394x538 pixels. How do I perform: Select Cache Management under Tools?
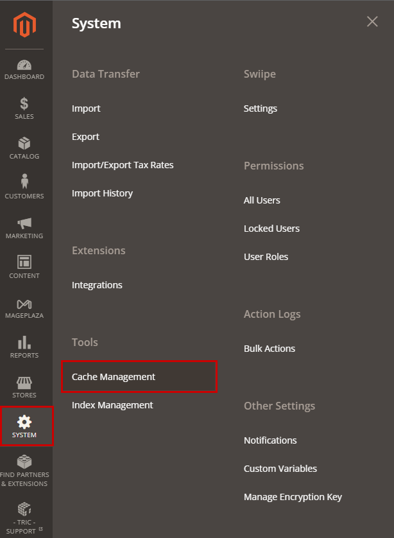[114, 377]
